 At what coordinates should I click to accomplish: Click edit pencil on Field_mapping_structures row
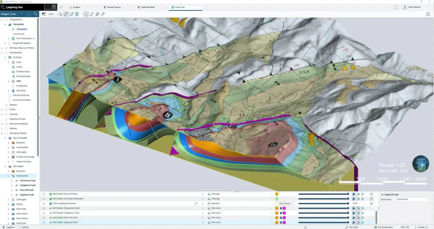click(196, 204)
